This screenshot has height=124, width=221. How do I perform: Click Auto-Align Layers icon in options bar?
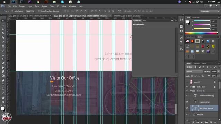pyautogui.click(x=119, y=11)
